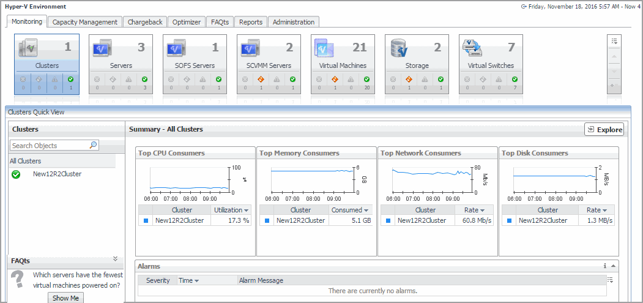Click the Severity column header in Alarms
The image size is (643, 303).
point(158,280)
